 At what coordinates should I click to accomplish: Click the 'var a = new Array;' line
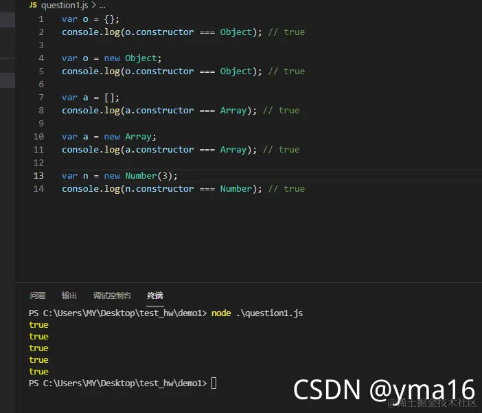point(109,137)
